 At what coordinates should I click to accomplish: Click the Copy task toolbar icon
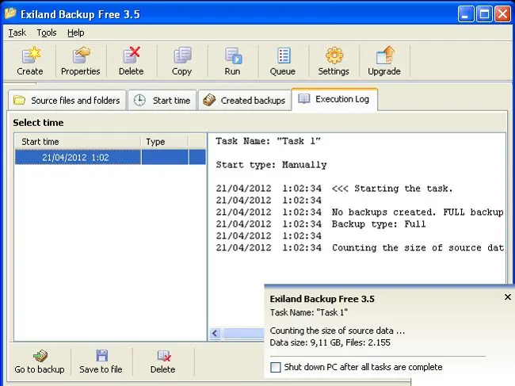click(181, 61)
